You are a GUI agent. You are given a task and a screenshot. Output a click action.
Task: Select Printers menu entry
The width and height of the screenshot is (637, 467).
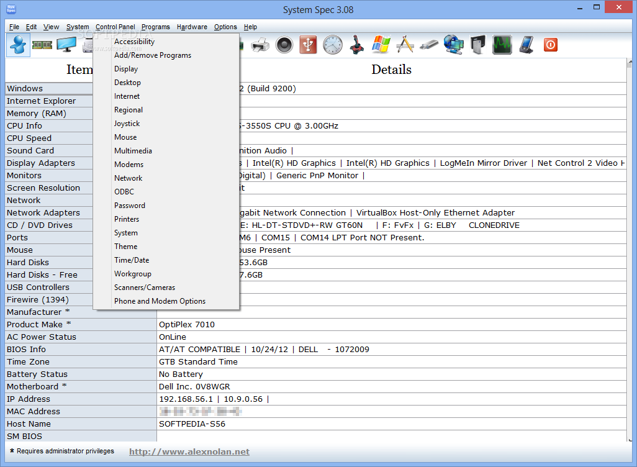[166, 219]
